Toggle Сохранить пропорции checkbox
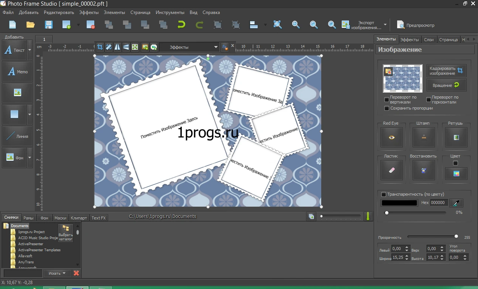The height and width of the screenshot is (289, 478). click(387, 108)
